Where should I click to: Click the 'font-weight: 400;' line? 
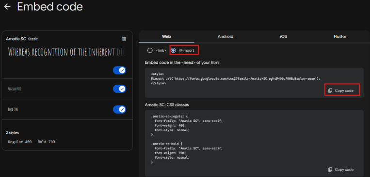tap(170, 125)
